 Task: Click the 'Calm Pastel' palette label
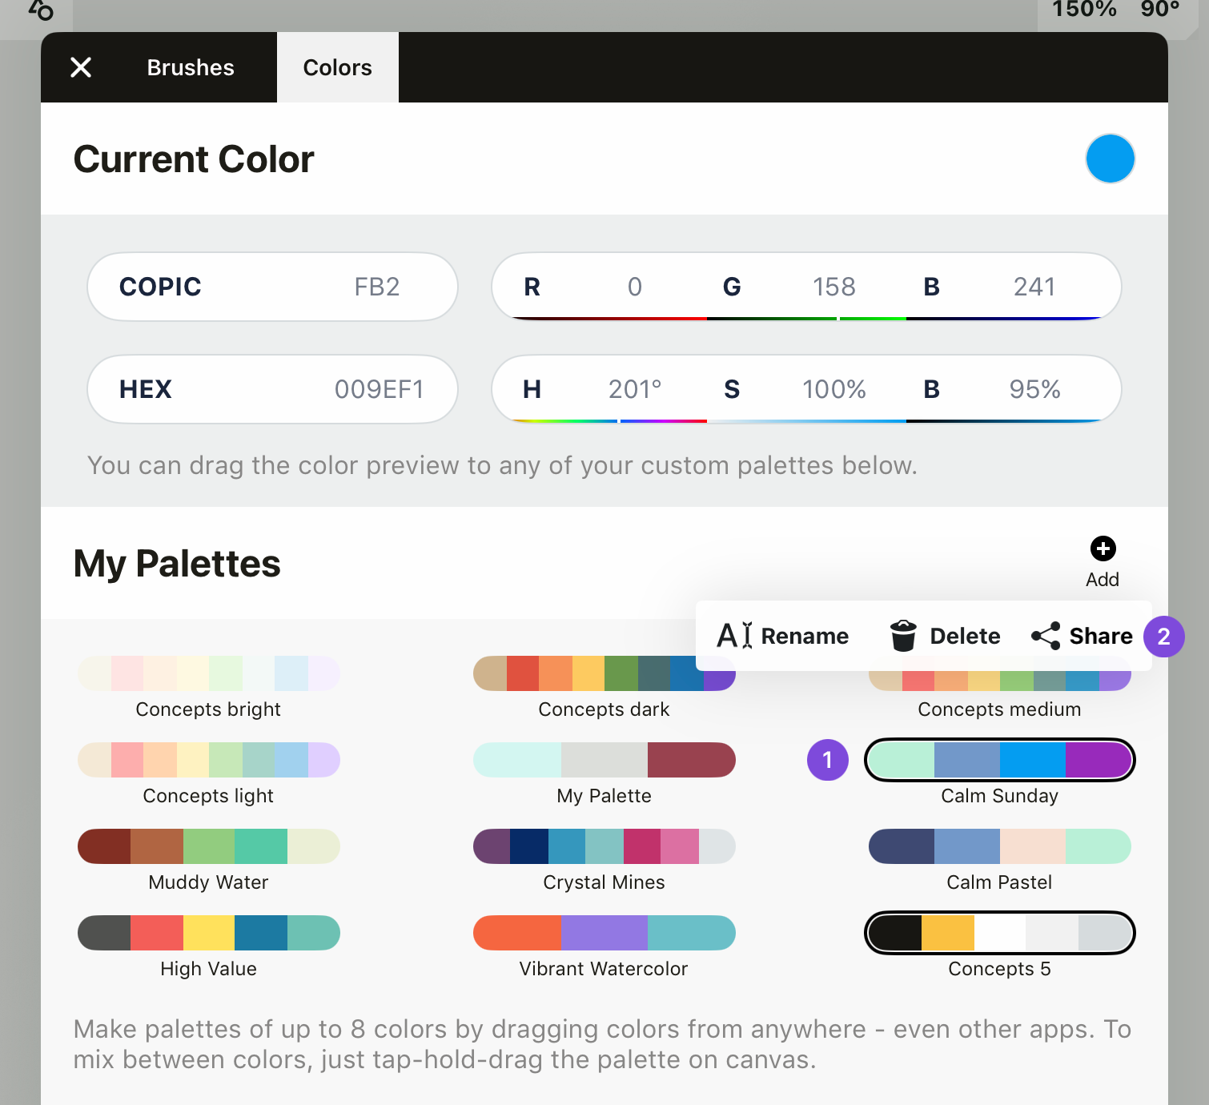click(999, 882)
